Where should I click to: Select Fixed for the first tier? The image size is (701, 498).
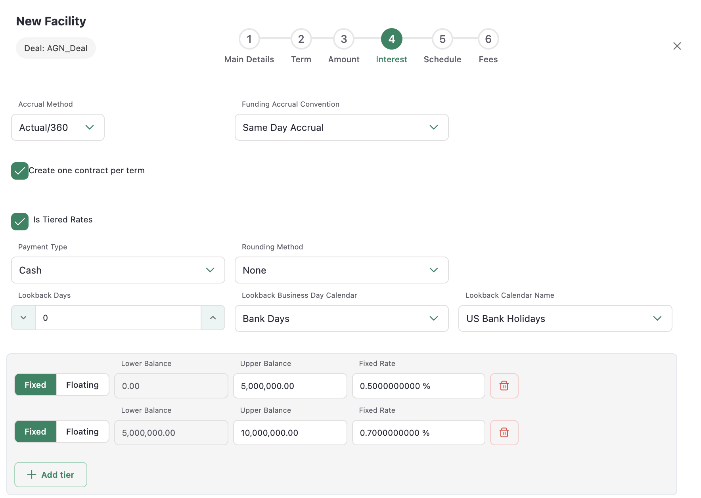pos(35,385)
